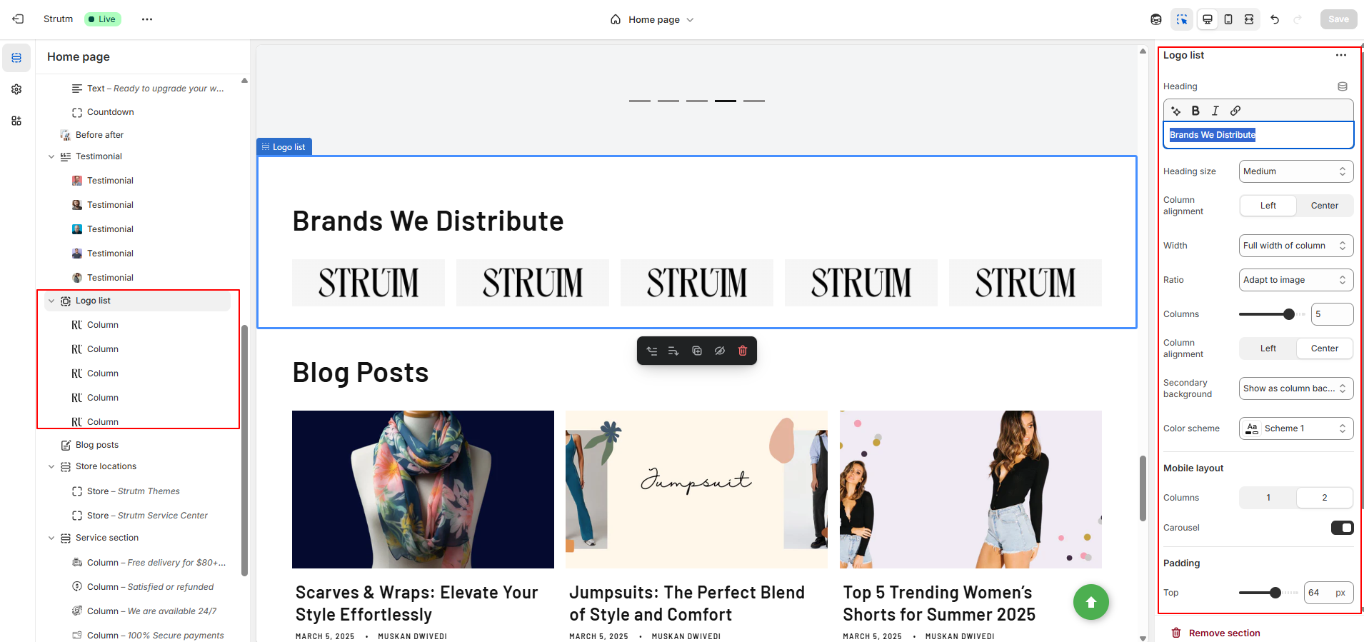This screenshot has width=1364, height=642.
Task: Click the Heading text input field
Action: 1258,135
